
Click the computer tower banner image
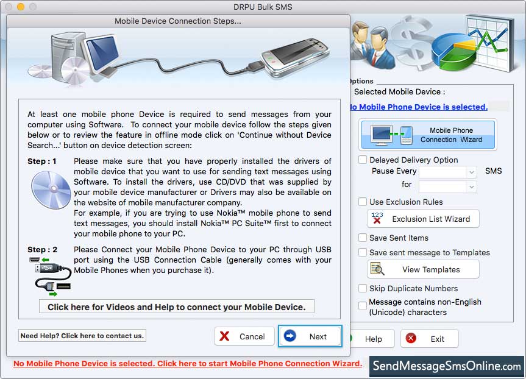(x=74, y=58)
